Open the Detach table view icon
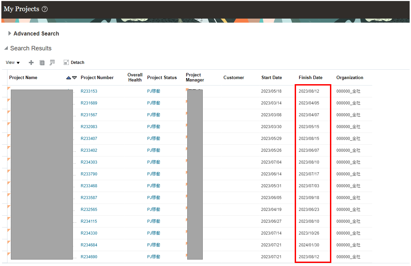Viewport: 411px width, 266px height. tap(66, 62)
